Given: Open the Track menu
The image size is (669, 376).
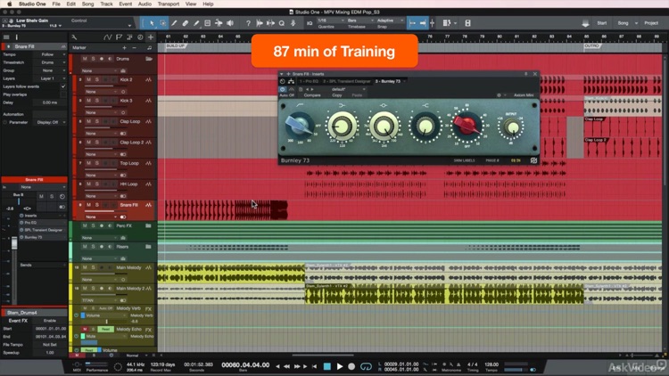Looking at the screenshot, I should pyautogui.click(x=106, y=4).
